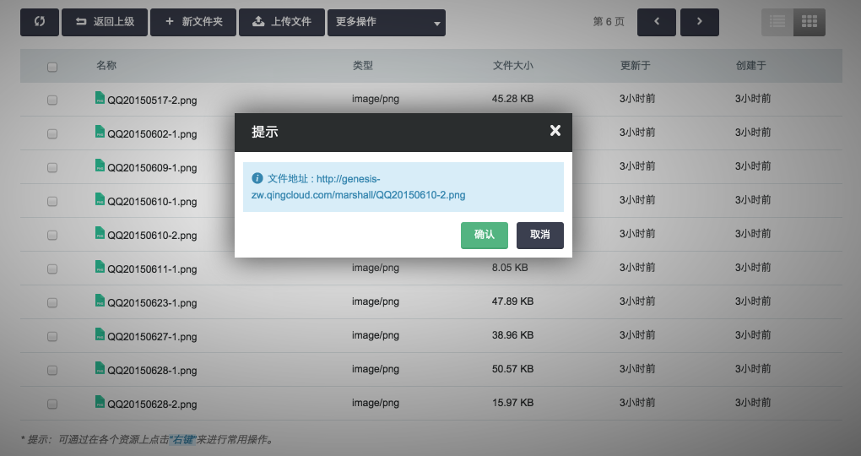Switch to list view layout
The width and height of the screenshot is (861, 456).
point(777,22)
